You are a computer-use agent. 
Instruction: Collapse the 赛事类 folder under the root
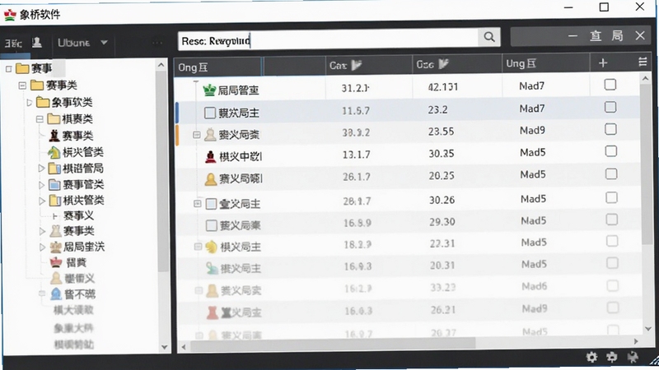(x=22, y=86)
